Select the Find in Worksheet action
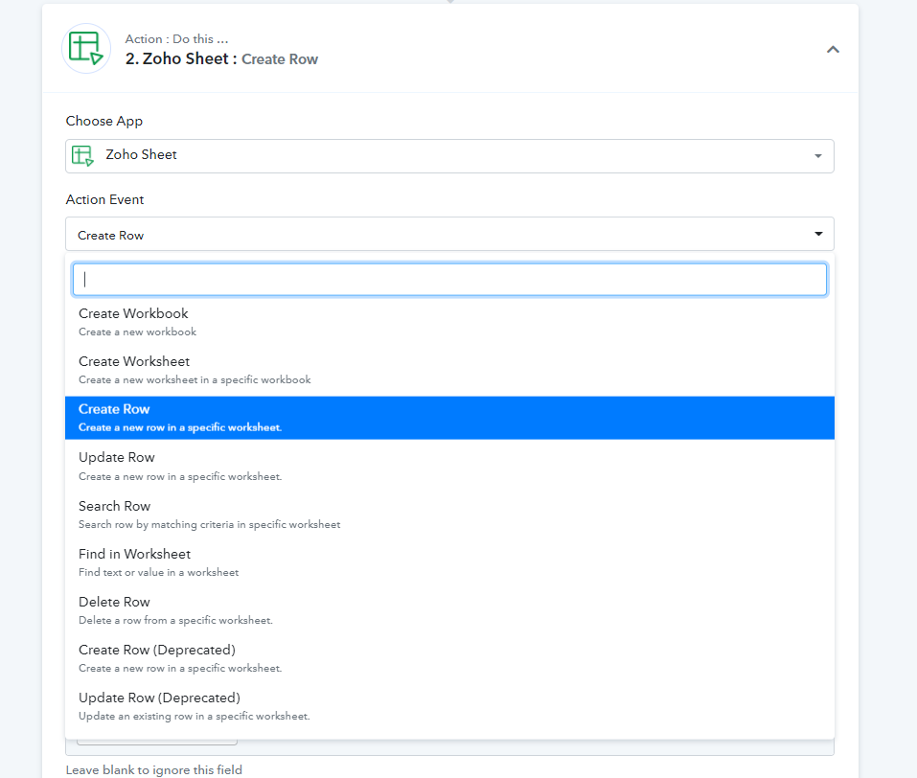Screen dimensions: 917x778 point(449,562)
